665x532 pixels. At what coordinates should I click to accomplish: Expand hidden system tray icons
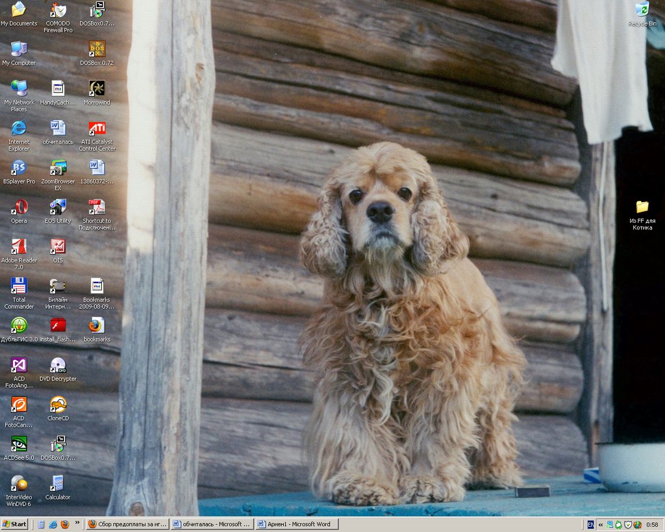(x=601, y=525)
